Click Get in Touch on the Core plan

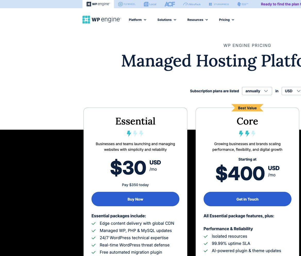pyautogui.click(x=247, y=199)
